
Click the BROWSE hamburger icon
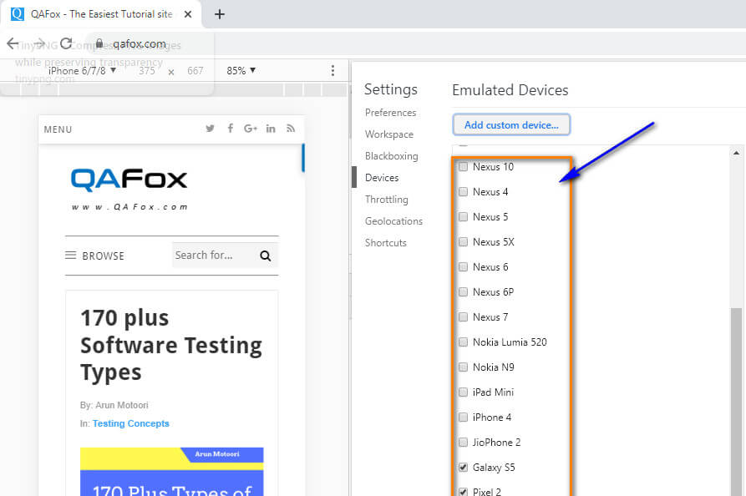point(70,256)
